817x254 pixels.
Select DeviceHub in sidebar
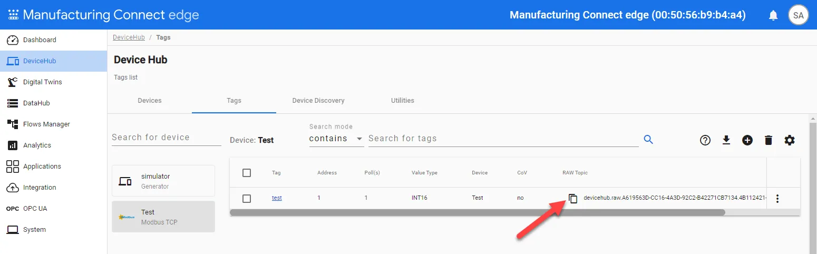[53, 61]
